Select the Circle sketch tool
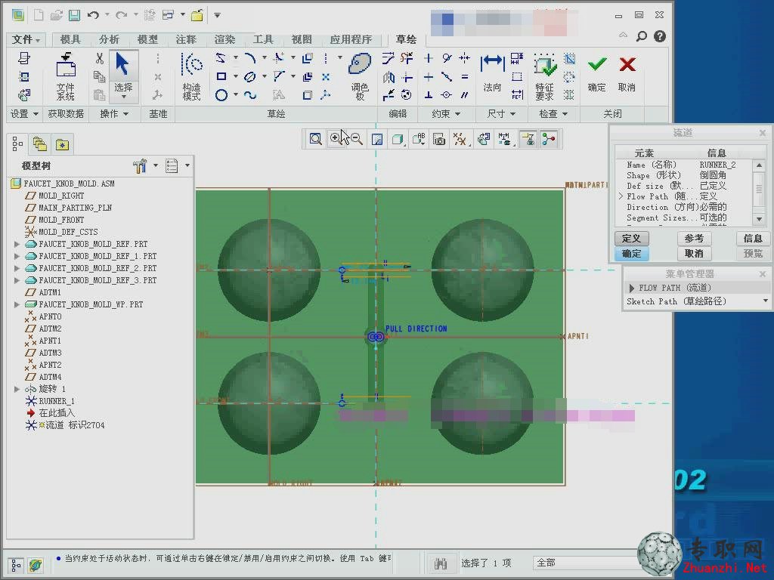This screenshot has height=580, width=774. pyautogui.click(x=221, y=94)
